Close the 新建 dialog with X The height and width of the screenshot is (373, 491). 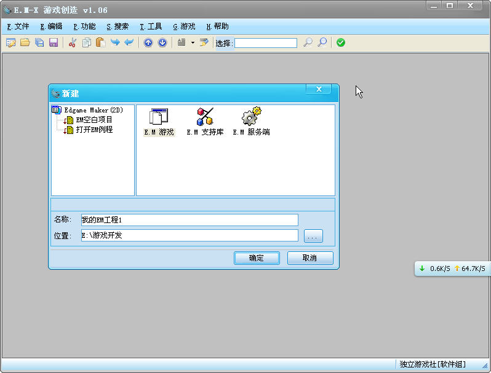(x=319, y=89)
